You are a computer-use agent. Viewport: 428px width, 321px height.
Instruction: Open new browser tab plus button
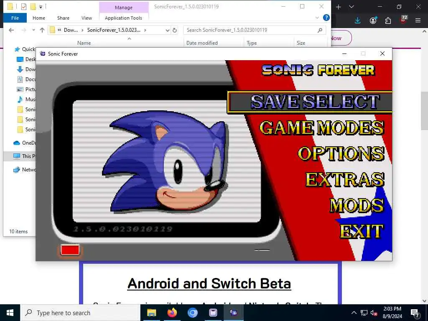pyautogui.click(x=339, y=7)
